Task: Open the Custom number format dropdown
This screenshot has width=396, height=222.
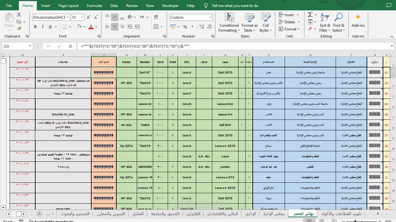Action: [210, 17]
